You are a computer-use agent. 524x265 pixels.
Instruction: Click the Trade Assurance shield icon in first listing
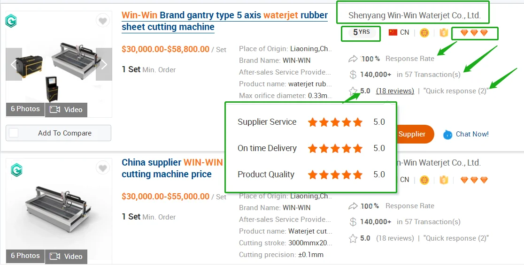[444, 32]
